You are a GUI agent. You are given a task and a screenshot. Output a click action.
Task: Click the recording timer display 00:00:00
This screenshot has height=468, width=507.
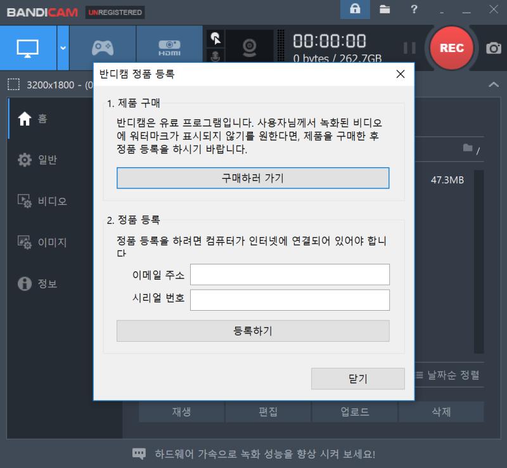coord(330,41)
